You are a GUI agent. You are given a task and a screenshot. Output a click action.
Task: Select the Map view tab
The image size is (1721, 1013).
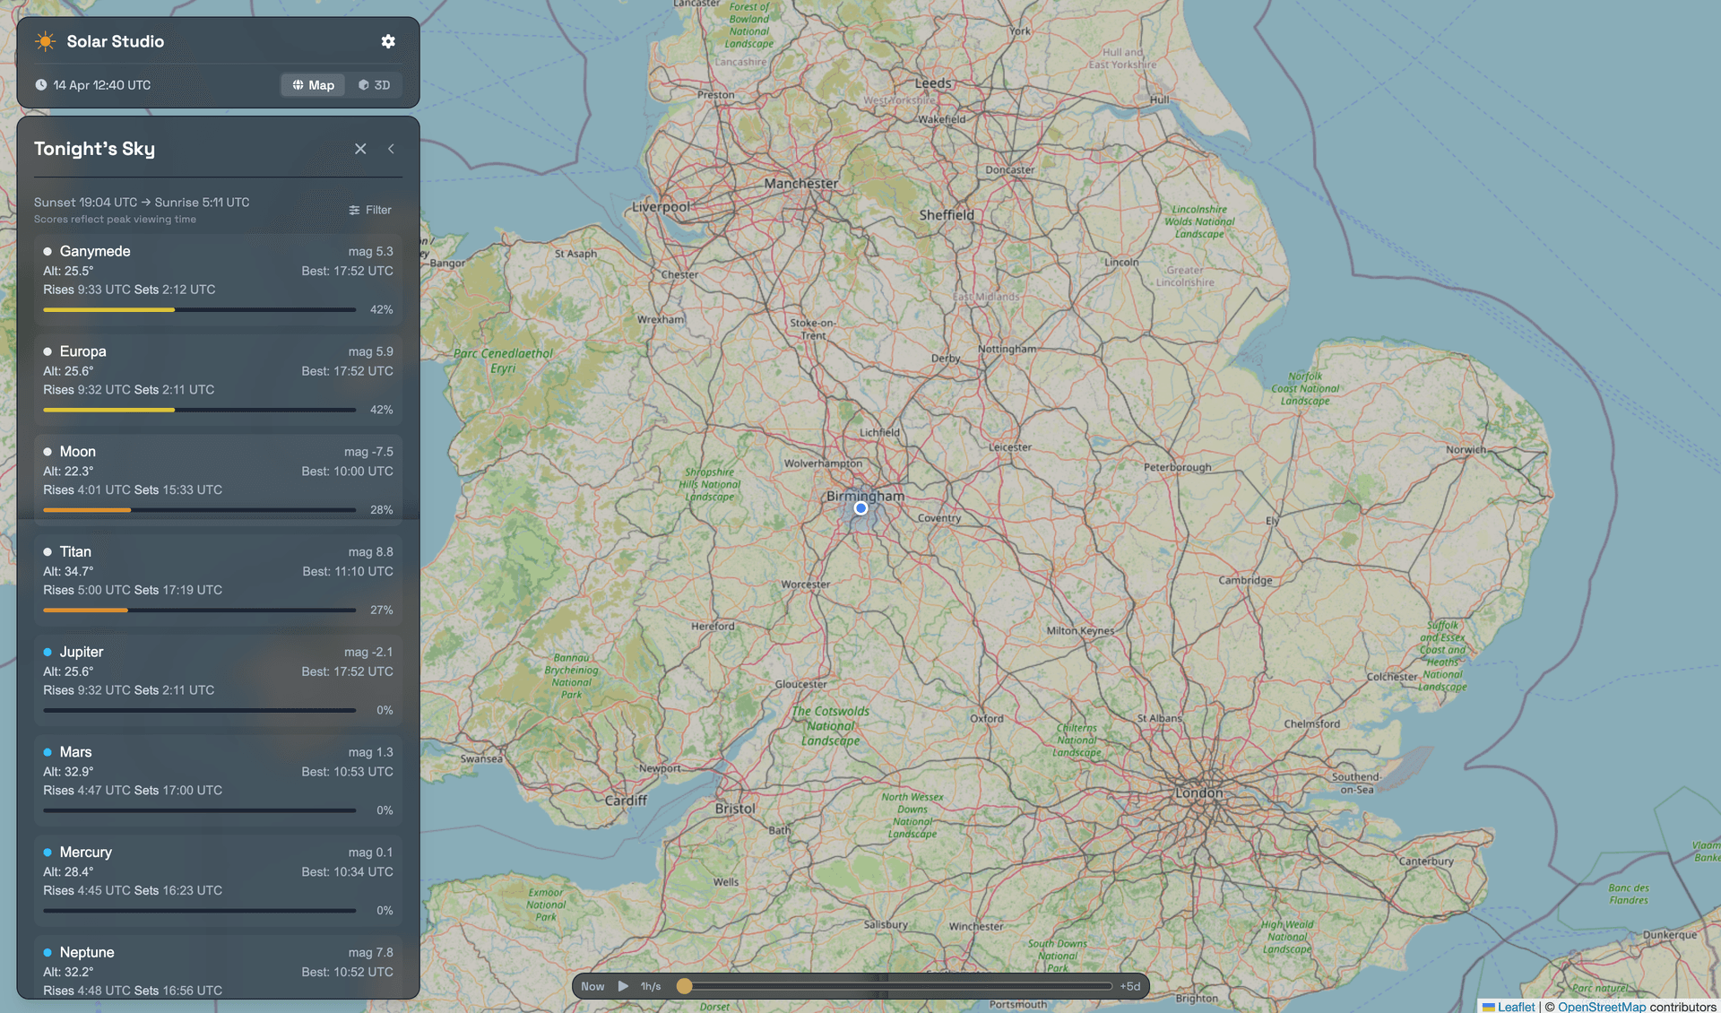tap(312, 84)
